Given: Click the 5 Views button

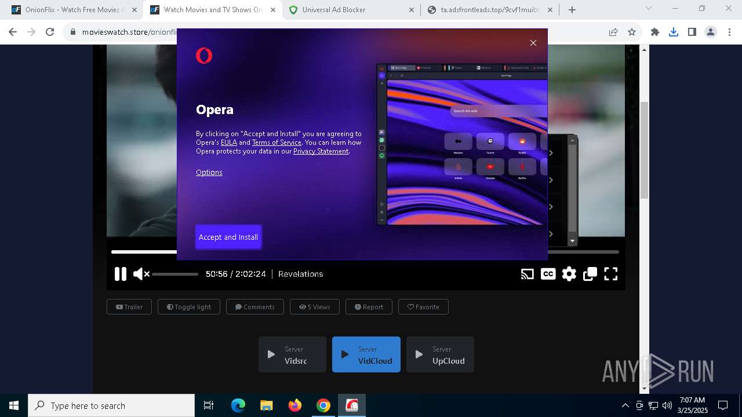Looking at the screenshot, I should 315,307.
